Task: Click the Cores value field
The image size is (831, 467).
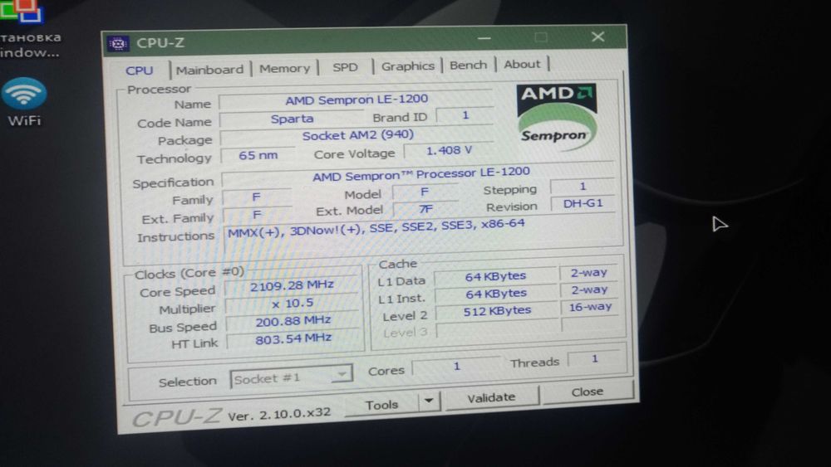Action: tap(456, 366)
